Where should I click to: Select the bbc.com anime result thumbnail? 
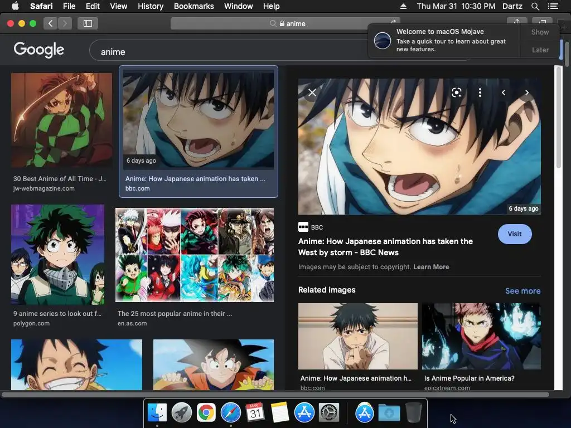199,119
